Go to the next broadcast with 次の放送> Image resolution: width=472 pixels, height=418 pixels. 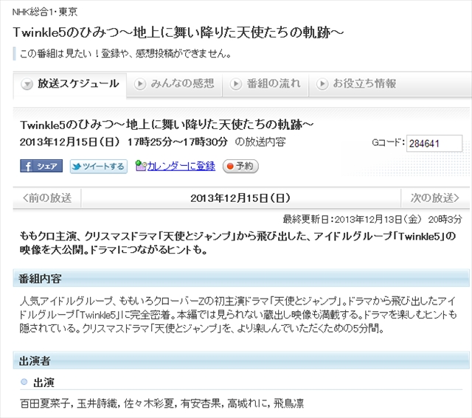435,198
